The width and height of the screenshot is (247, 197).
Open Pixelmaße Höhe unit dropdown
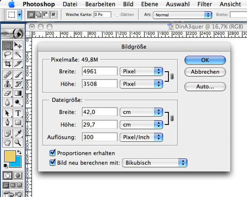[141, 84]
